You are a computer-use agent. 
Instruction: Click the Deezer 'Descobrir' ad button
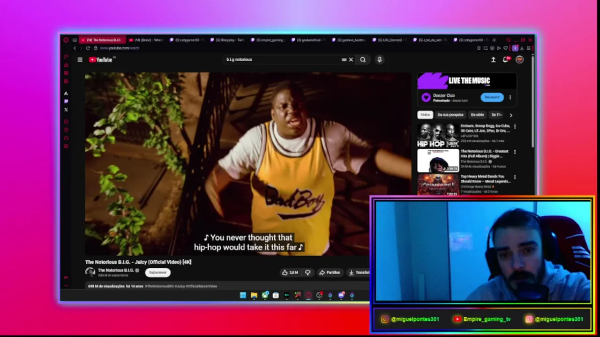click(492, 97)
